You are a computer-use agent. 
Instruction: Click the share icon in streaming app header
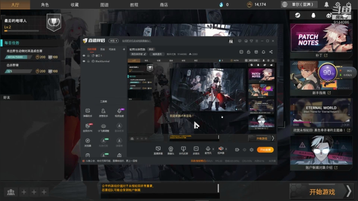click(x=271, y=52)
